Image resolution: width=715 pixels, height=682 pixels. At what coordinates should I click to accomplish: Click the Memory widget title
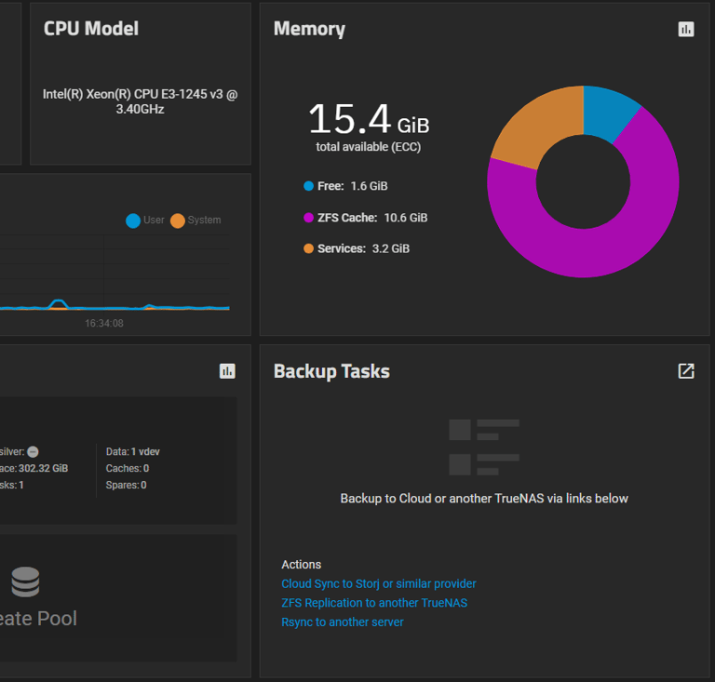coord(309,29)
